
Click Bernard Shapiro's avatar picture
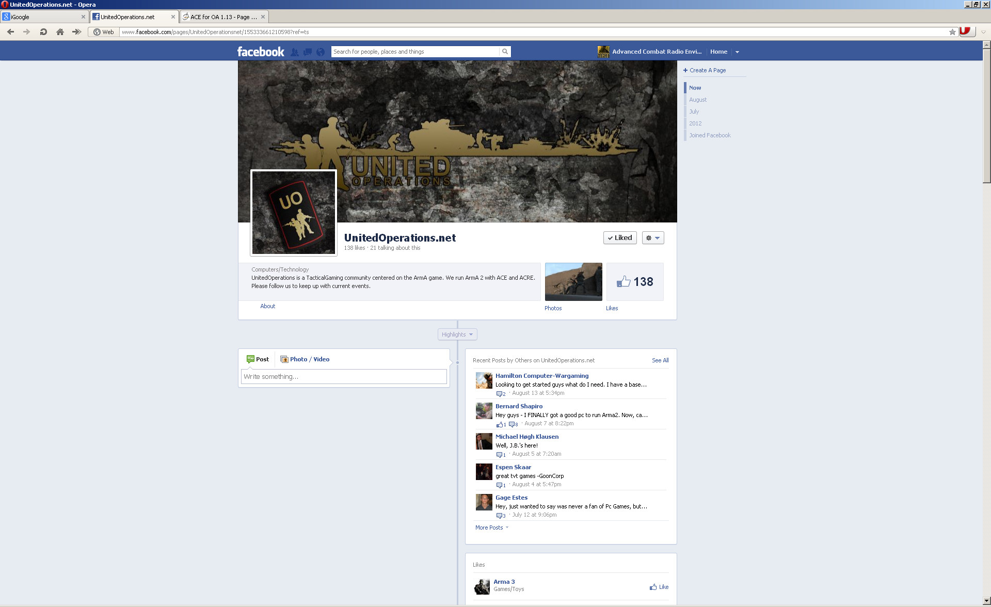click(x=484, y=411)
